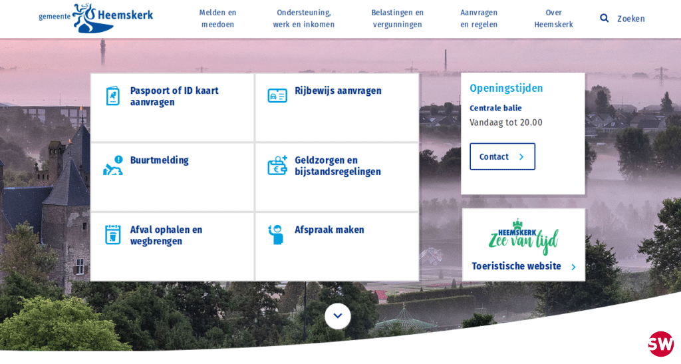This screenshot has width=681, height=364.
Task: Open the Toeristische website link
Action: 516,266
